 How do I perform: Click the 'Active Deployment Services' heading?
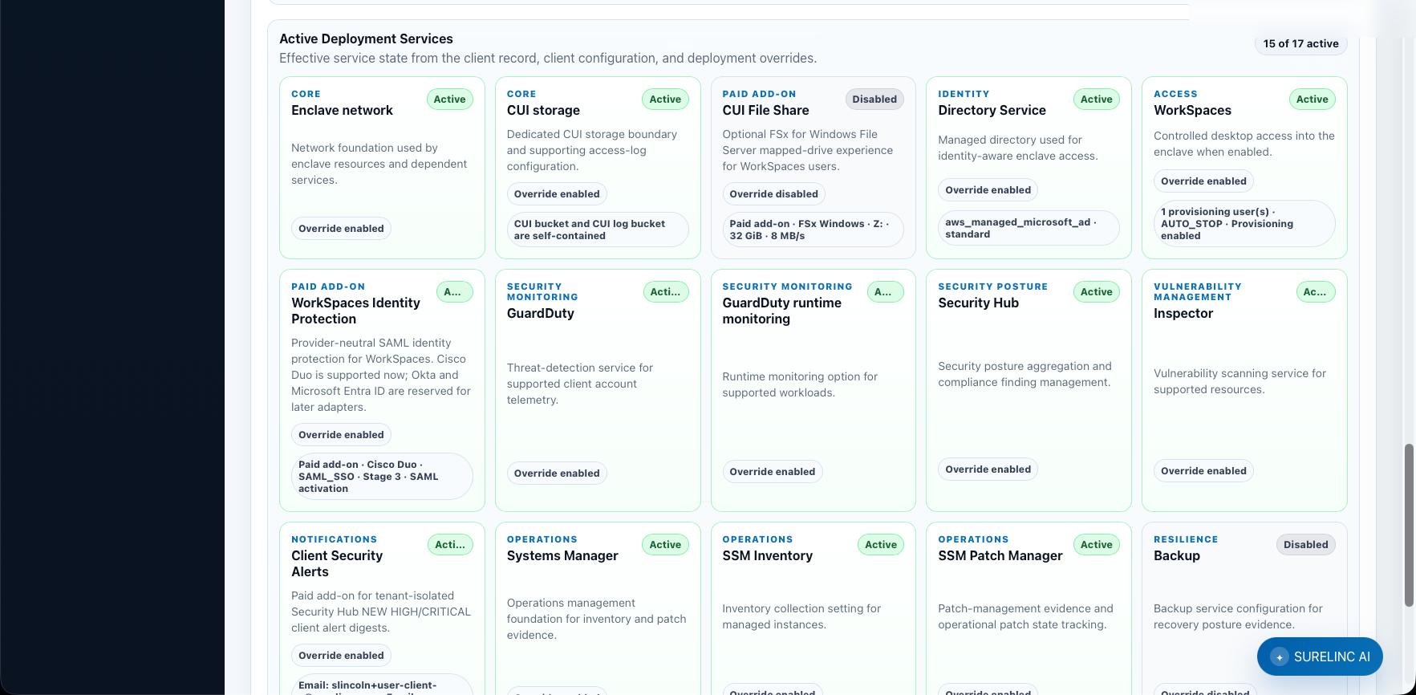tap(366, 39)
